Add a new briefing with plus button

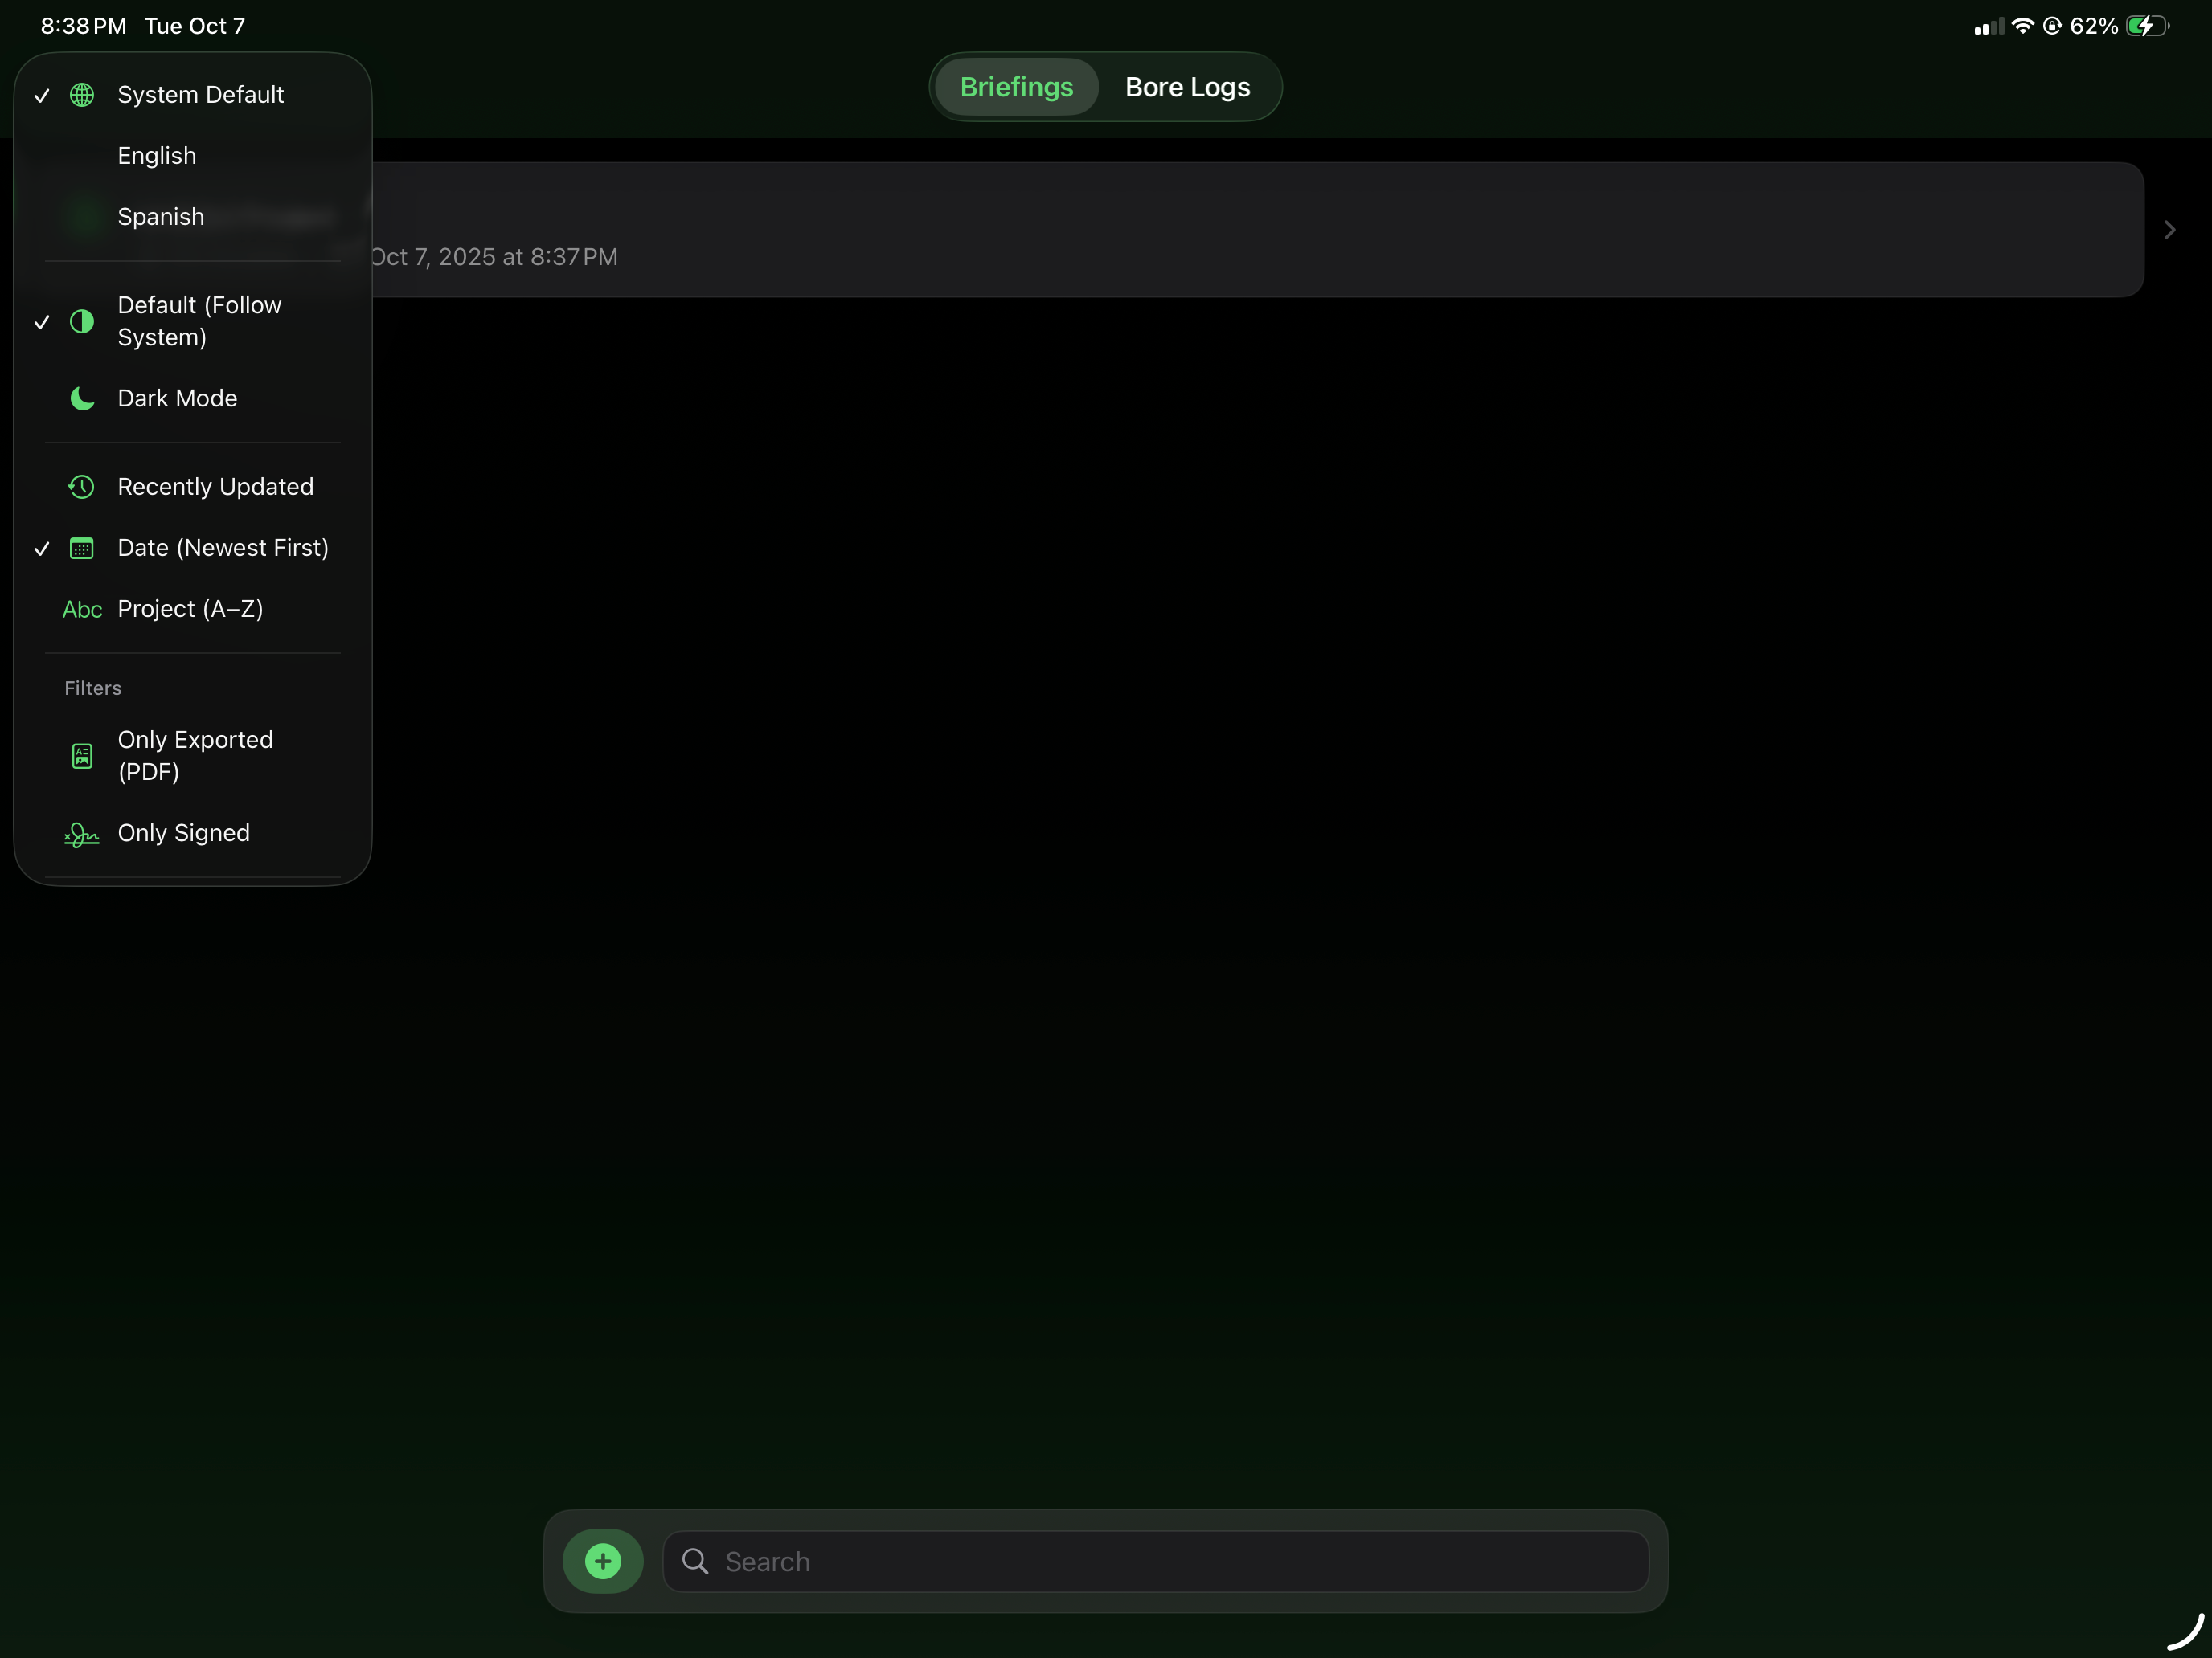(x=603, y=1560)
